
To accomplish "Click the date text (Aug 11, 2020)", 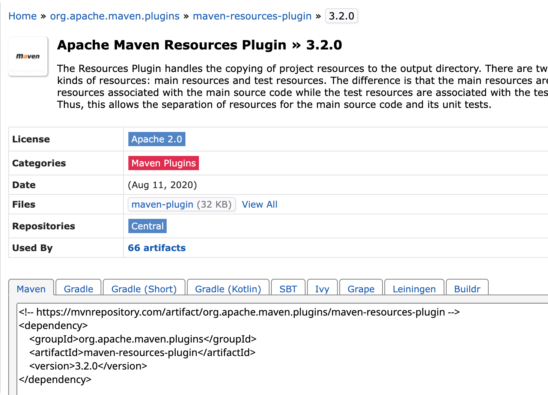I will coord(163,185).
